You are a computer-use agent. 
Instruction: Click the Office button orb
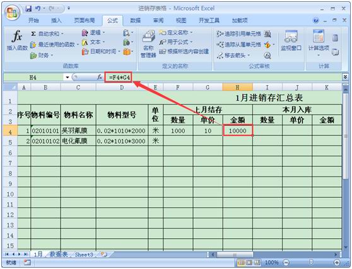click(x=12, y=13)
